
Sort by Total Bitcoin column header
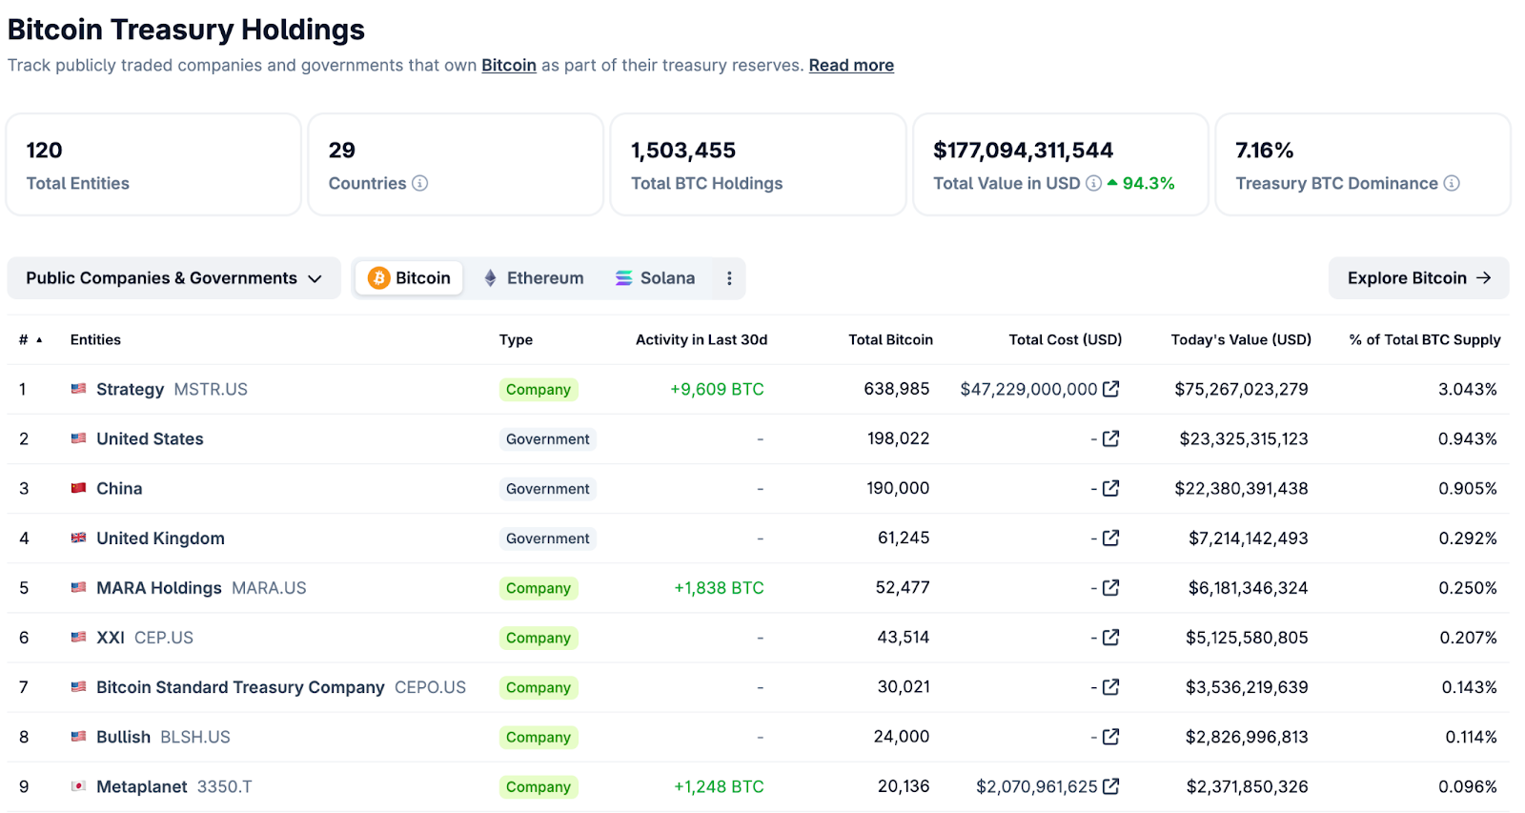pyautogui.click(x=891, y=340)
